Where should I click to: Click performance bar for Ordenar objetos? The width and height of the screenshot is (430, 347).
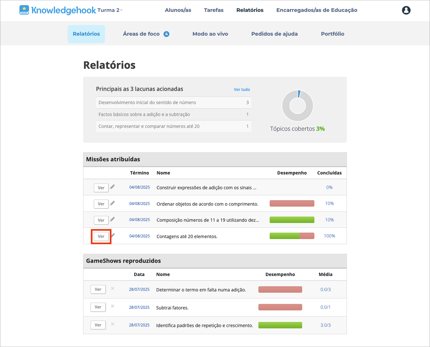[x=292, y=203]
